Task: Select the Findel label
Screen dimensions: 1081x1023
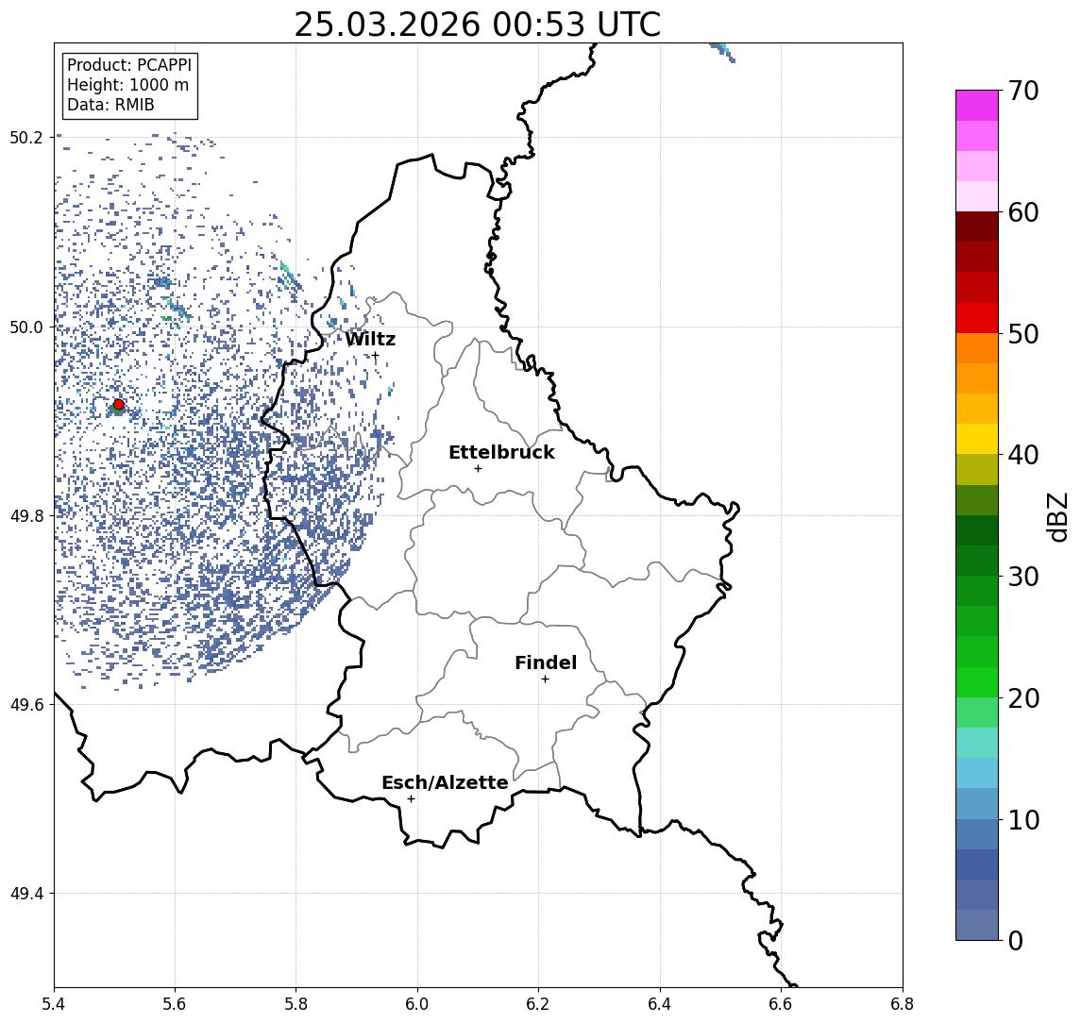Action: (x=546, y=662)
